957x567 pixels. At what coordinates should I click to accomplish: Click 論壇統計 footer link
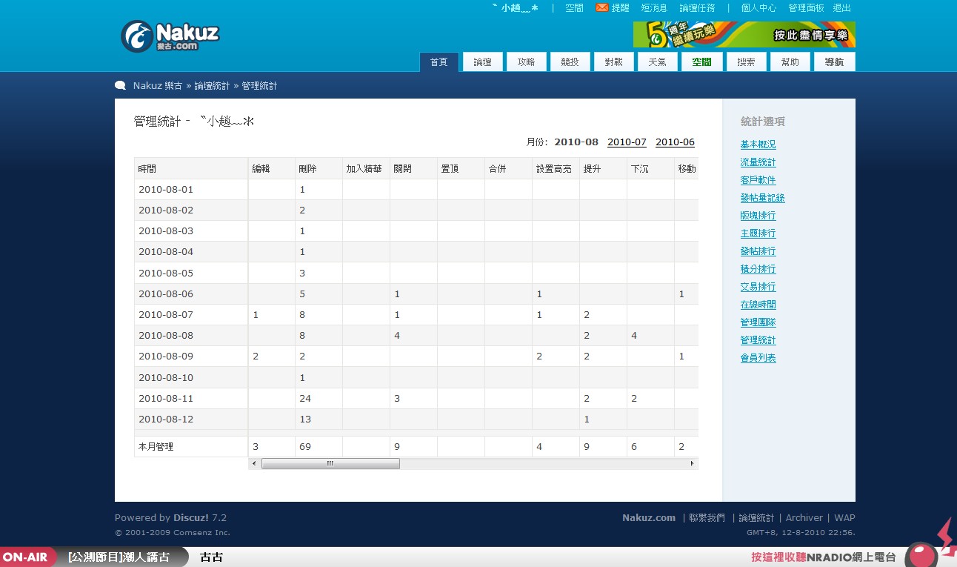tap(756, 518)
